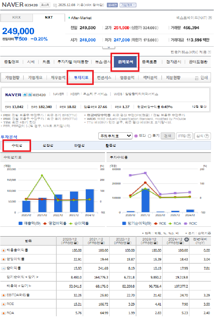
Task: Expand the EBITDA마진율 row
Action: [3, 295]
